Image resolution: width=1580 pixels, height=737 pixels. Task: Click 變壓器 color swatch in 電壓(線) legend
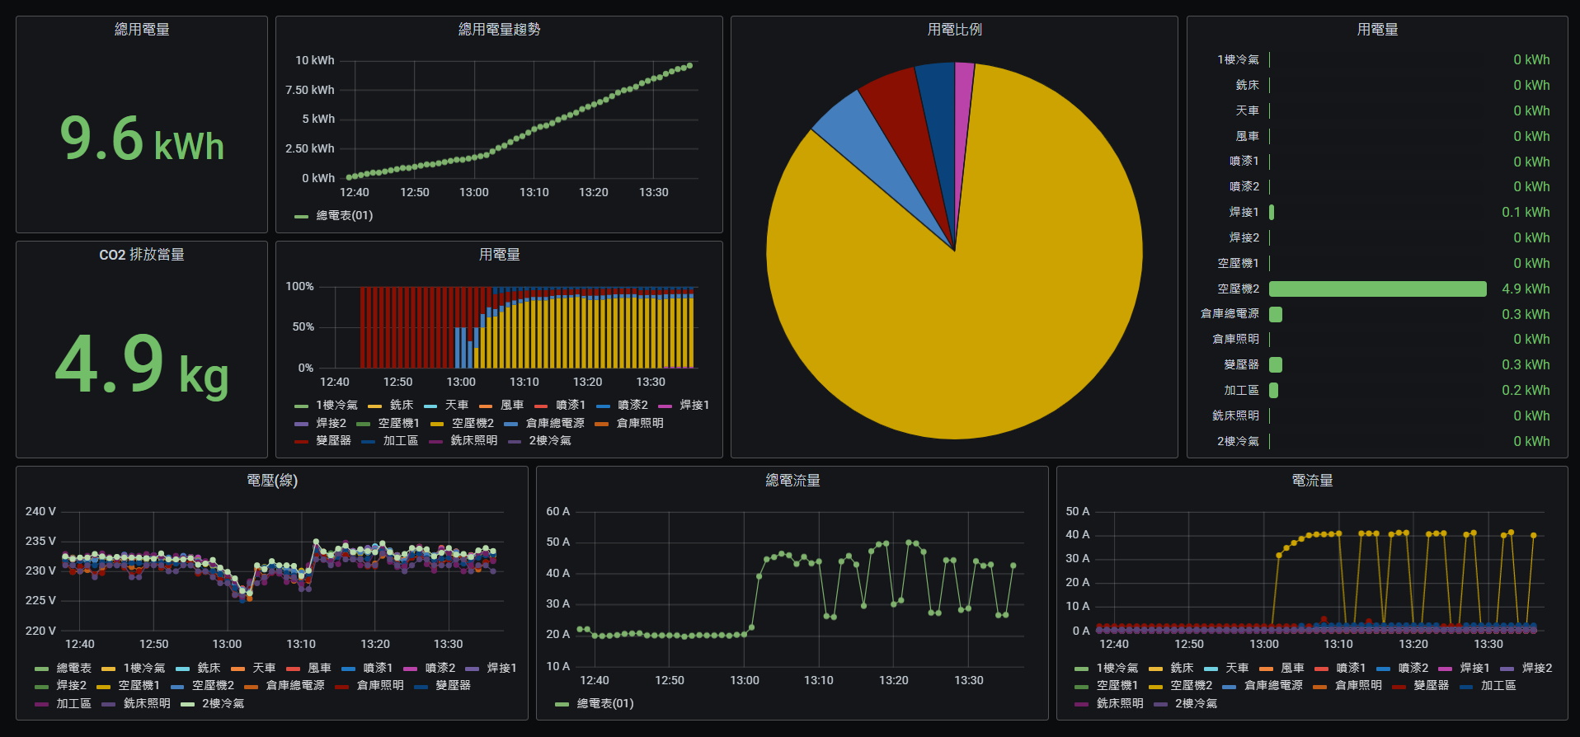[421, 686]
